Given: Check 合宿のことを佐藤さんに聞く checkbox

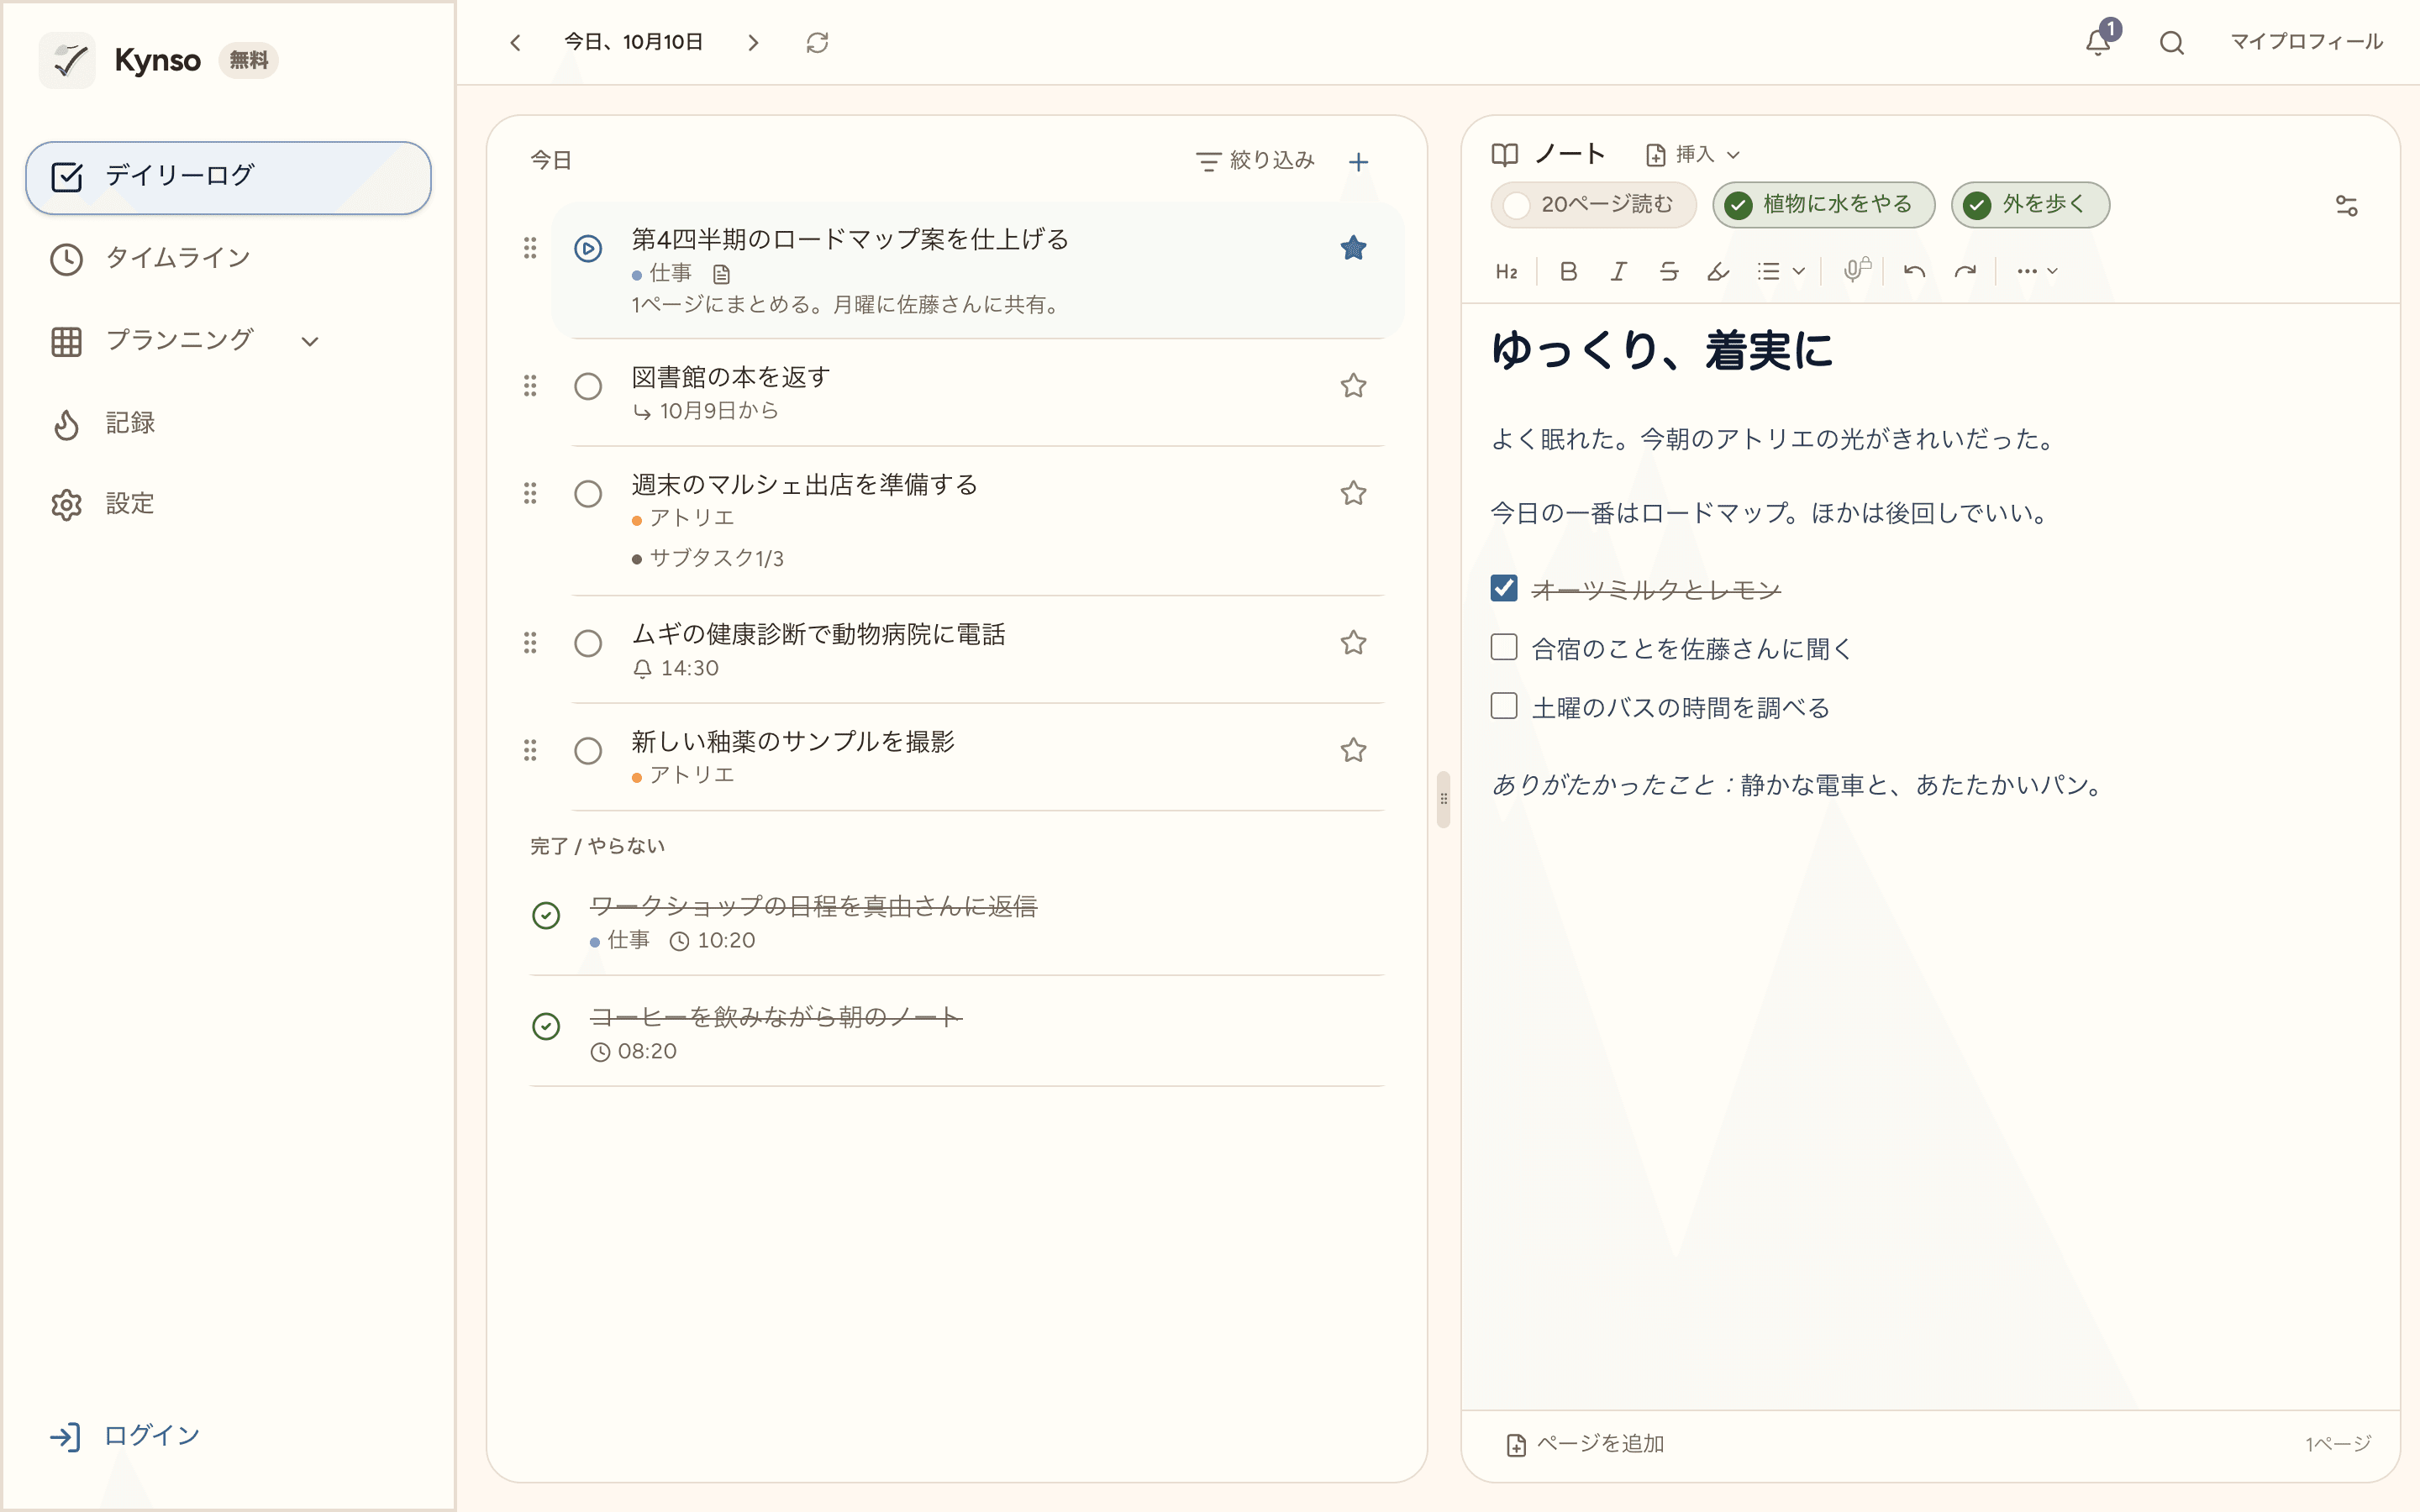Looking at the screenshot, I should click(1504, 647).
